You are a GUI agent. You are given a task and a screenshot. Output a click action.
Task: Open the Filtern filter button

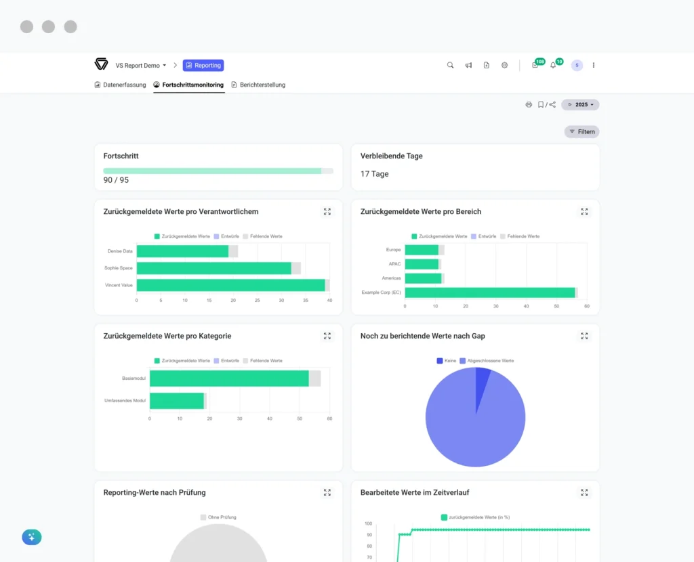tap(581, 132)
